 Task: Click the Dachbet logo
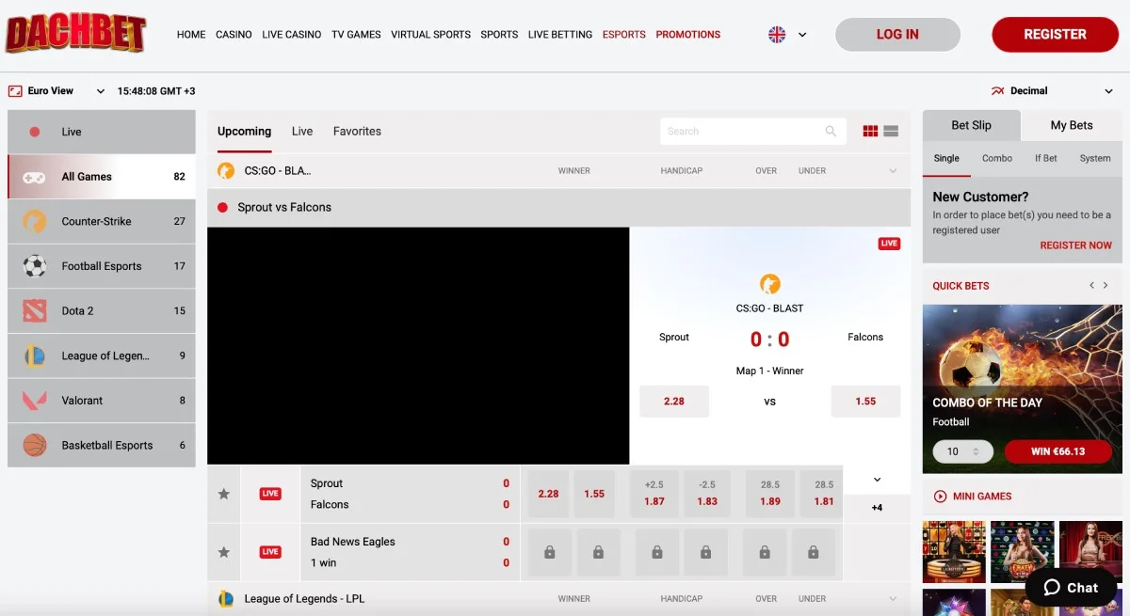pyautogui.click(x=76, y=31)
